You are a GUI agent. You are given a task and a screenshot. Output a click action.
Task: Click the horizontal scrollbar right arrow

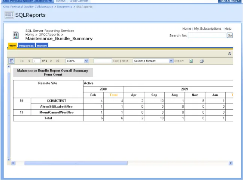click(x=231, y=163)
